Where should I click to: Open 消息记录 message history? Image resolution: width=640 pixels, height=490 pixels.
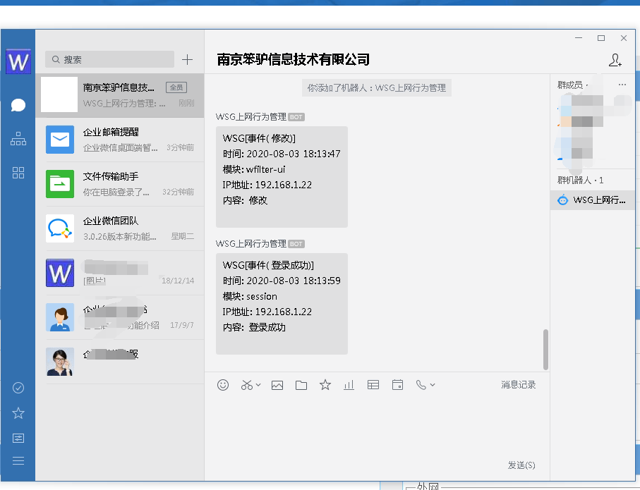(519, 385)
